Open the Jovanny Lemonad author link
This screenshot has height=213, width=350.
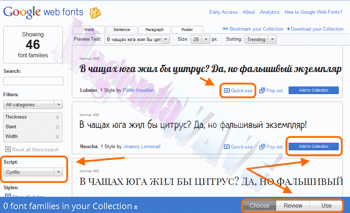click(x=142, y=146)
